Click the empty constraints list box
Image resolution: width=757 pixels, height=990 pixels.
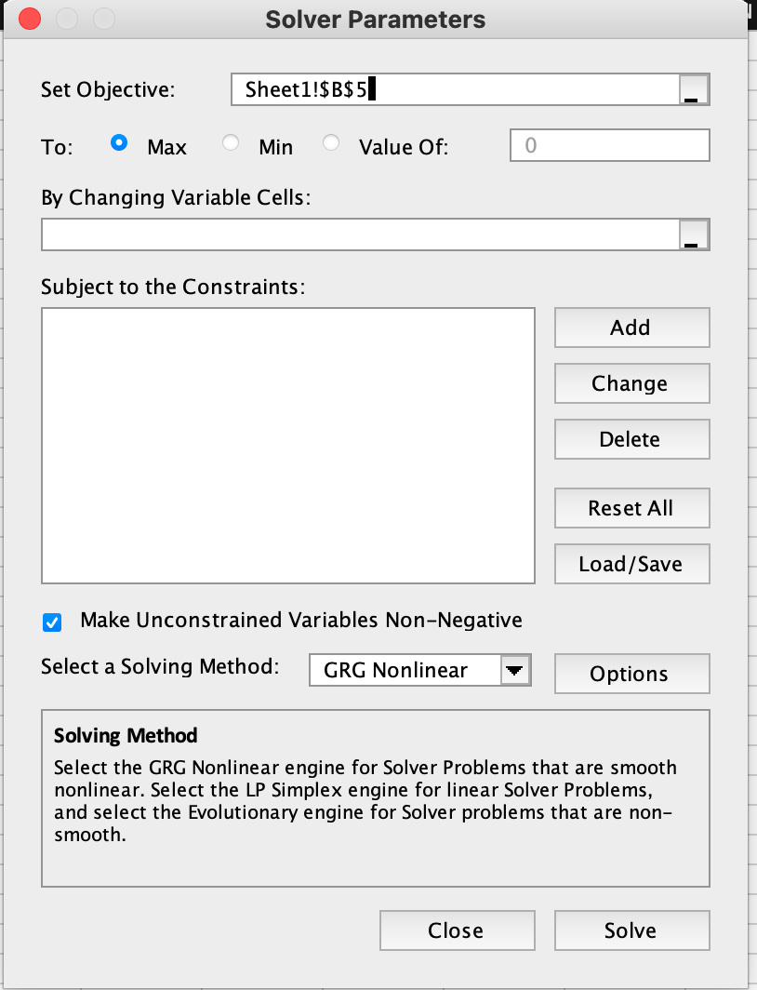tap(288, 445)
